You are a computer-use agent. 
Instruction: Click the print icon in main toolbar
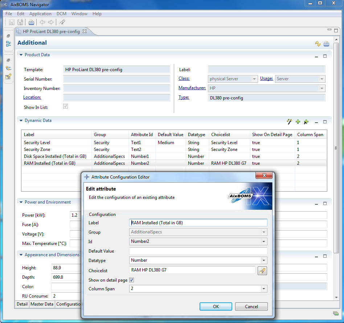point(31,22)
